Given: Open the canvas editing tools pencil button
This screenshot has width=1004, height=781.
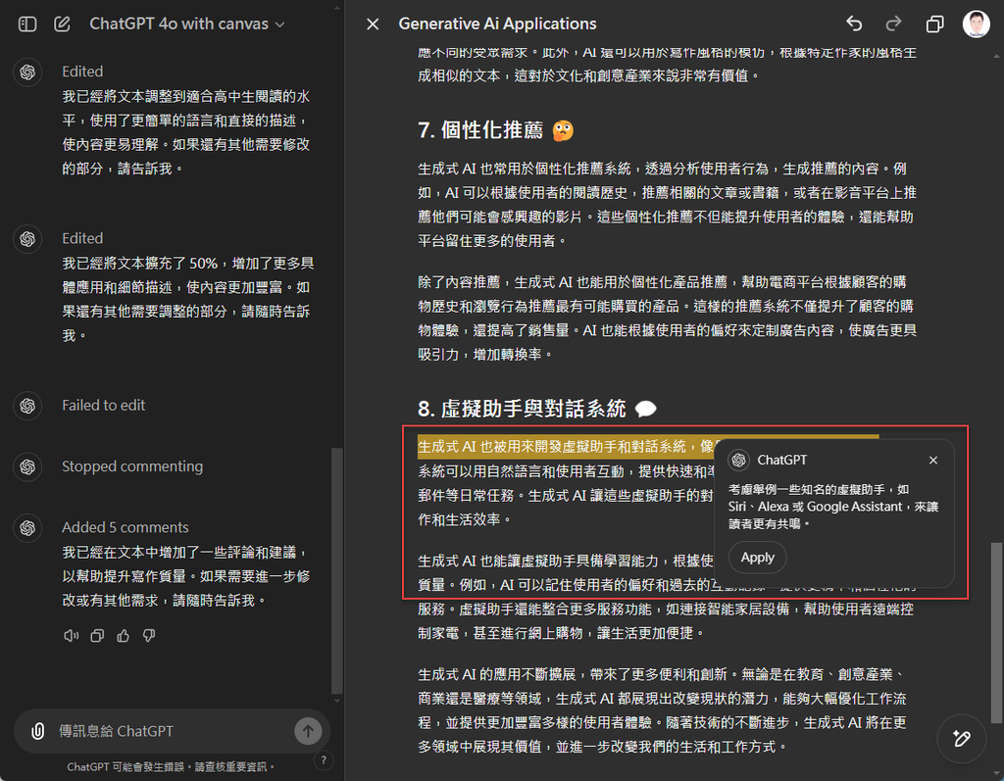Looking at the screenshot, I should tap(961, 739).
